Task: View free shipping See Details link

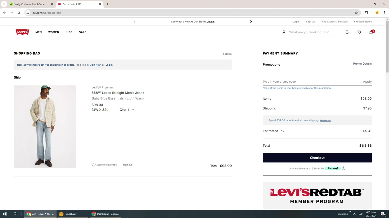Action: 325,120
